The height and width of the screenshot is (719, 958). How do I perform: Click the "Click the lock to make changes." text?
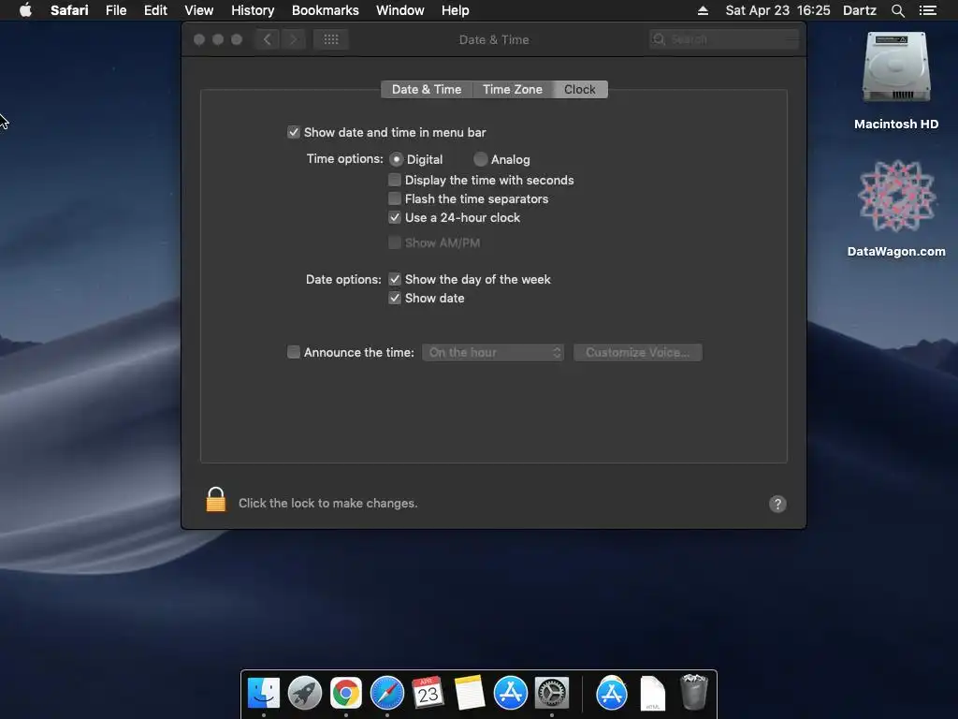point(328,503)
